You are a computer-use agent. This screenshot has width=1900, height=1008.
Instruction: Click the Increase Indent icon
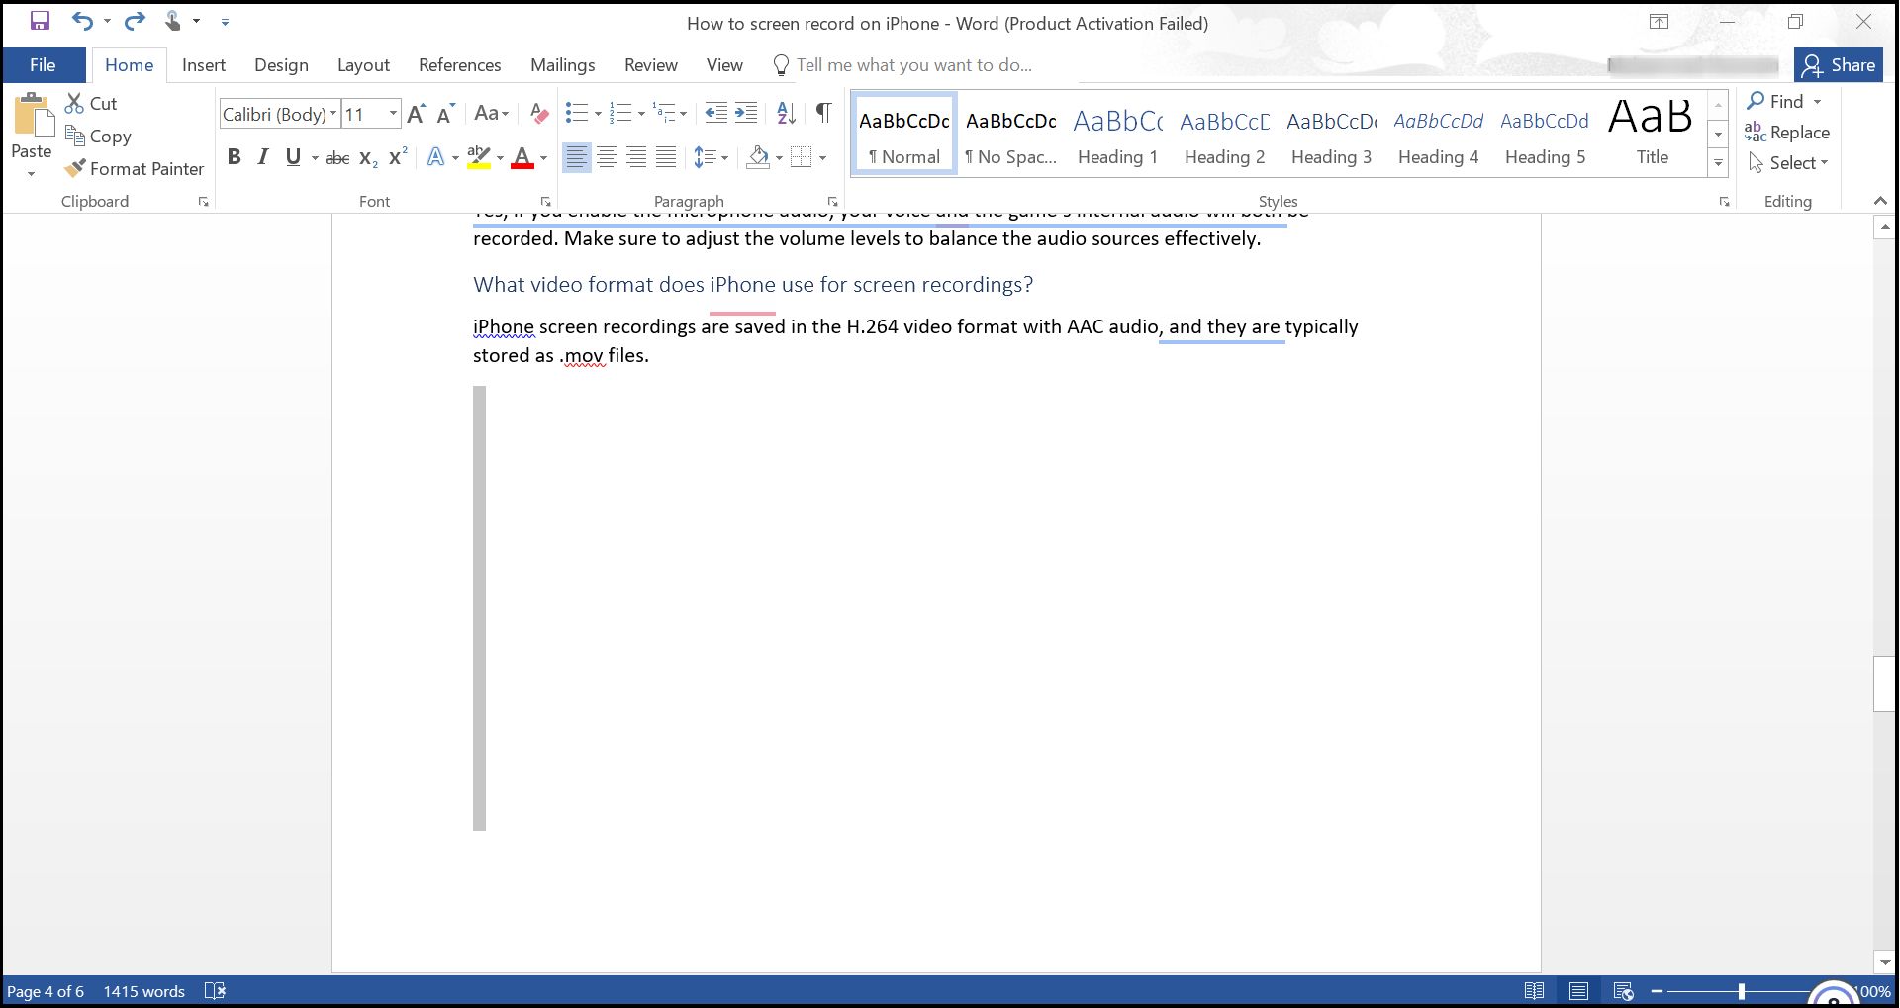(746, 114)
